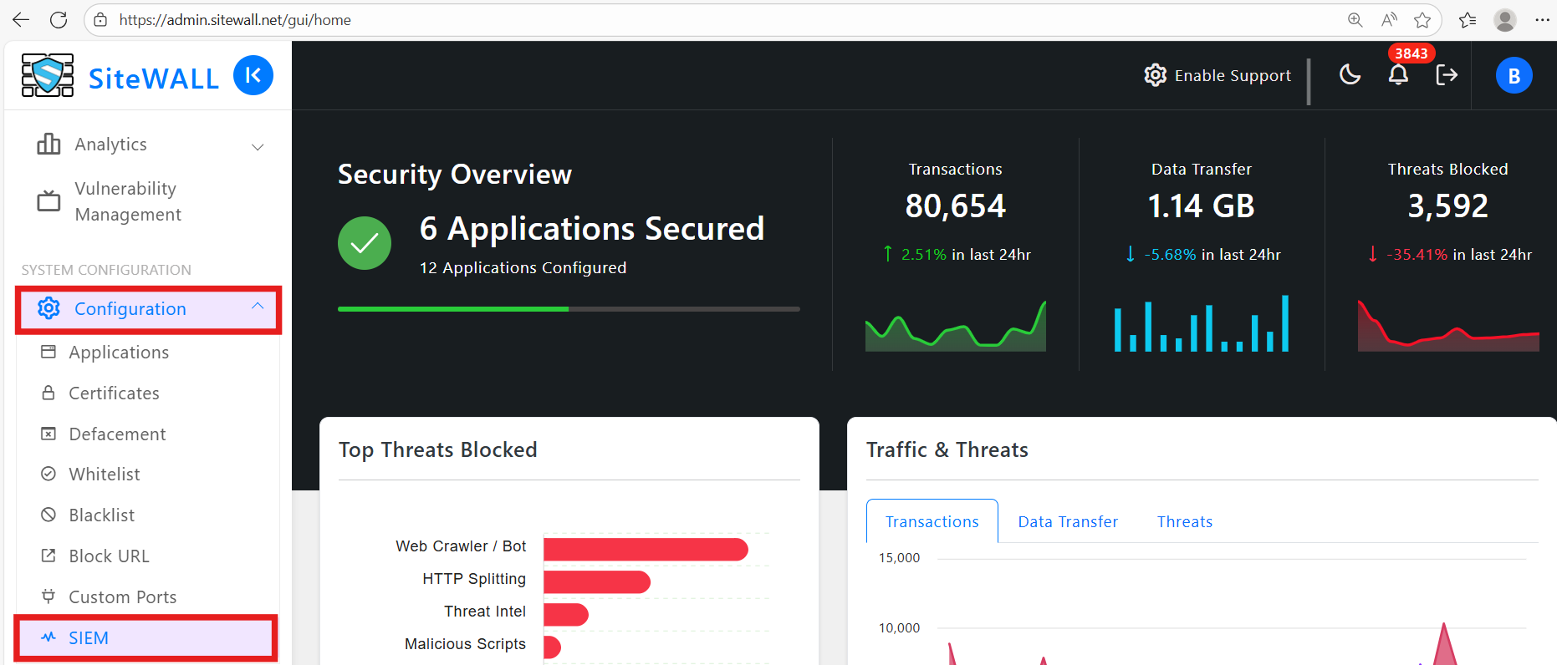
Task: Open the blue B user avatar
Action: tap(1514, 76)
